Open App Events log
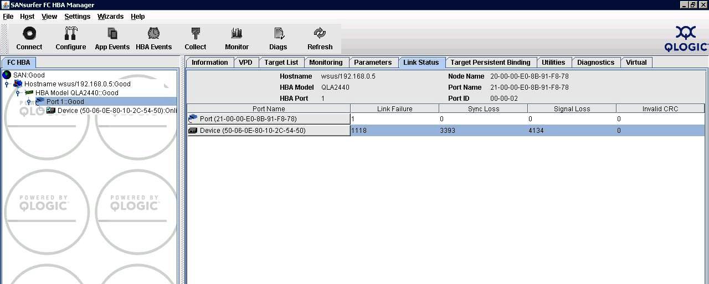Image resolution: width=709 pixels, height=284 pixels. (x=112, y=39)
